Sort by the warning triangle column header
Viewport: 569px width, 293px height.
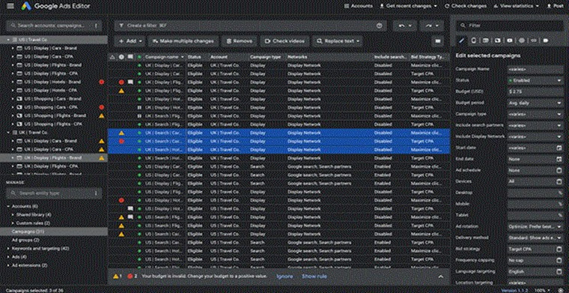[112, 57]
